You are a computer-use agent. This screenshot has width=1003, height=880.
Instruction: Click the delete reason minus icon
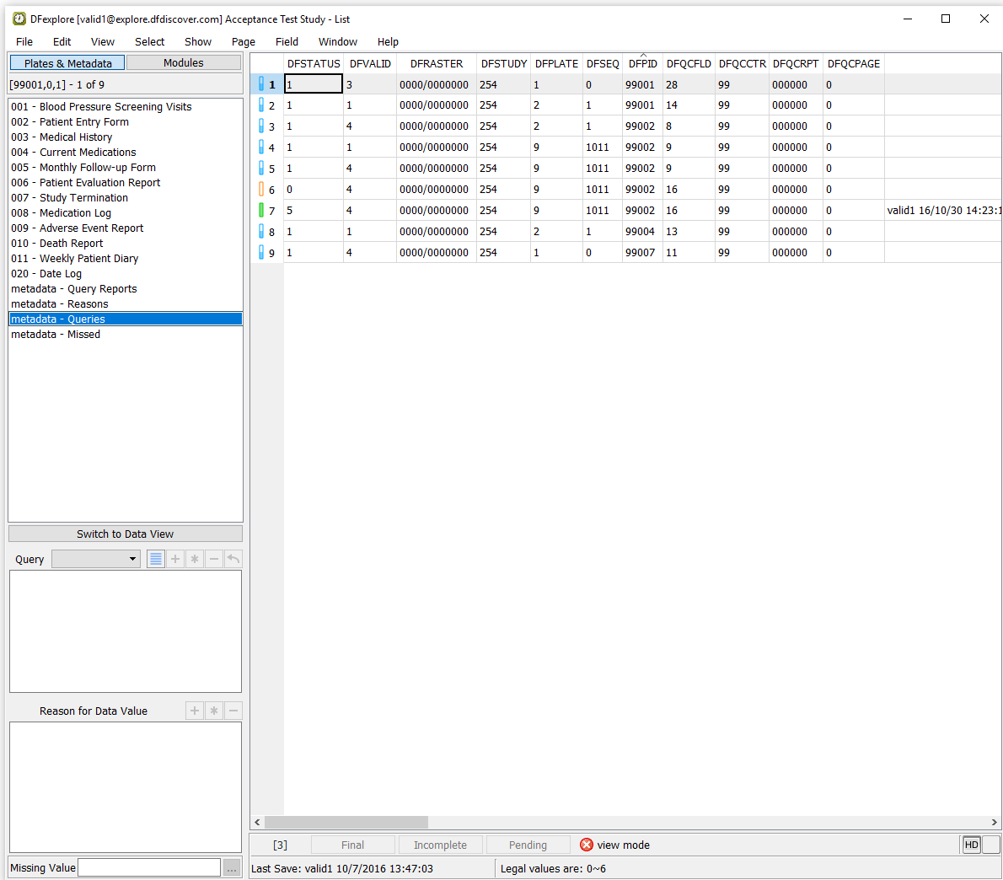[233, 711]
